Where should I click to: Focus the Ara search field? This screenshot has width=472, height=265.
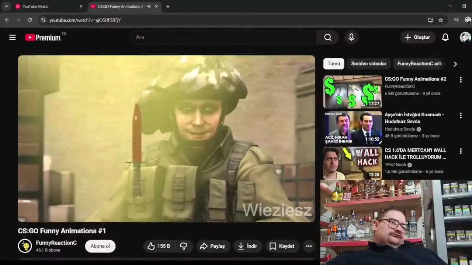[223, 37]
